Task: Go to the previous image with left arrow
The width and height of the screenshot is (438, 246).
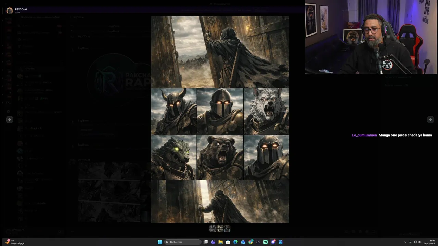Action: click(x=10, y=119)
